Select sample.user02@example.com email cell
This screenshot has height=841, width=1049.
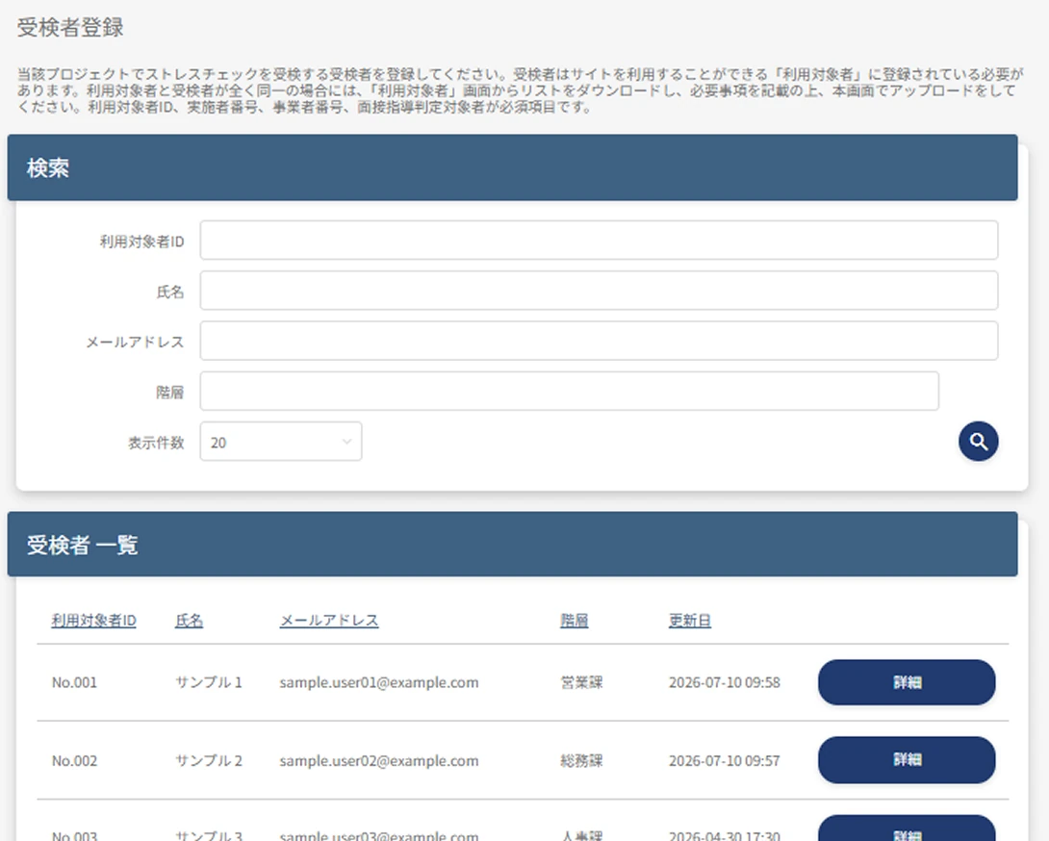coord(378,761)
